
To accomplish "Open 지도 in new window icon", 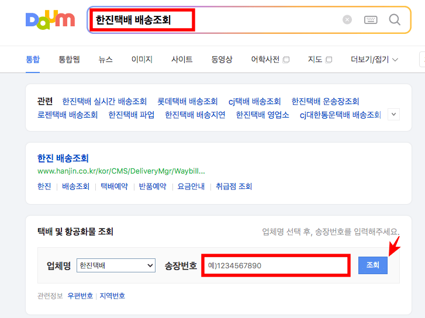I will [329, 60].
